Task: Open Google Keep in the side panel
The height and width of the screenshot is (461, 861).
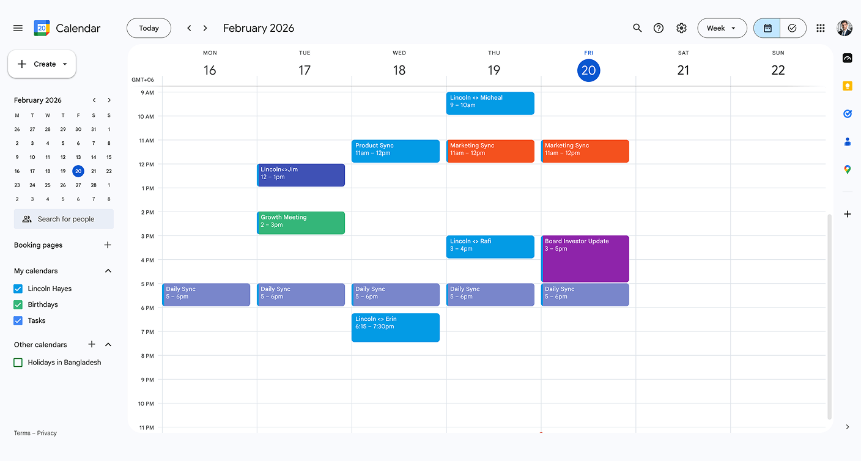Action: [847, 86]
